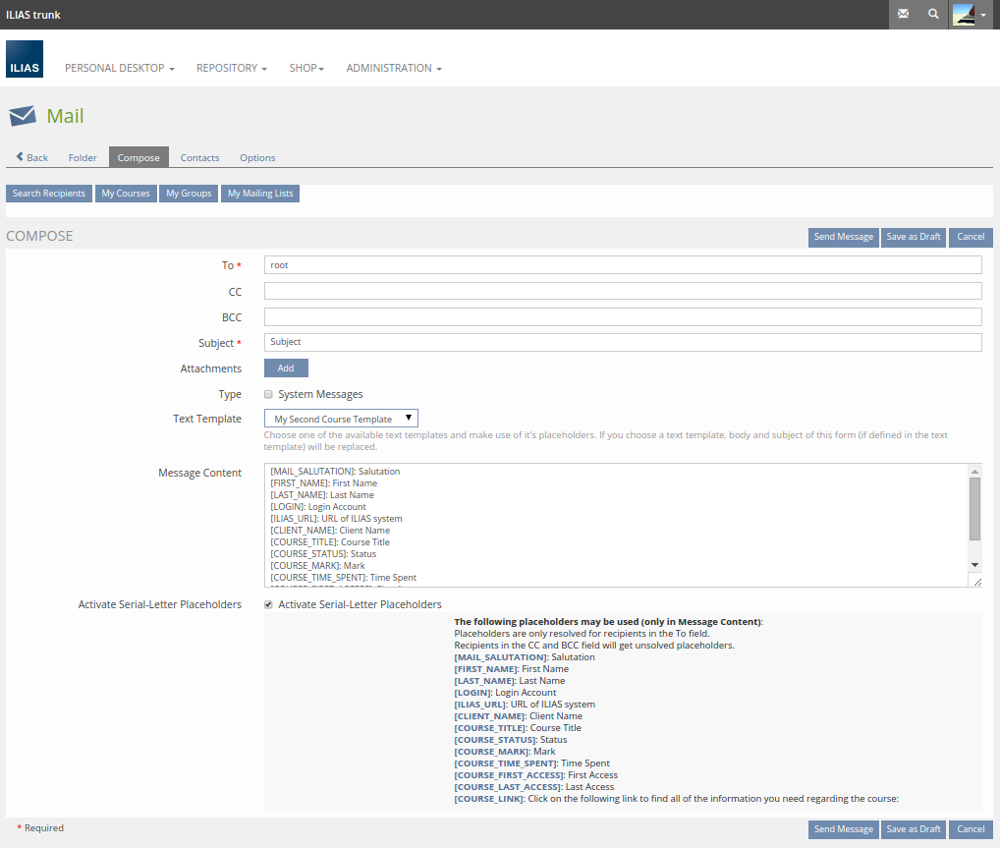Screen dimensions: 1000x848
Task: Click the top Send Message button
Action: pos(843,237)
